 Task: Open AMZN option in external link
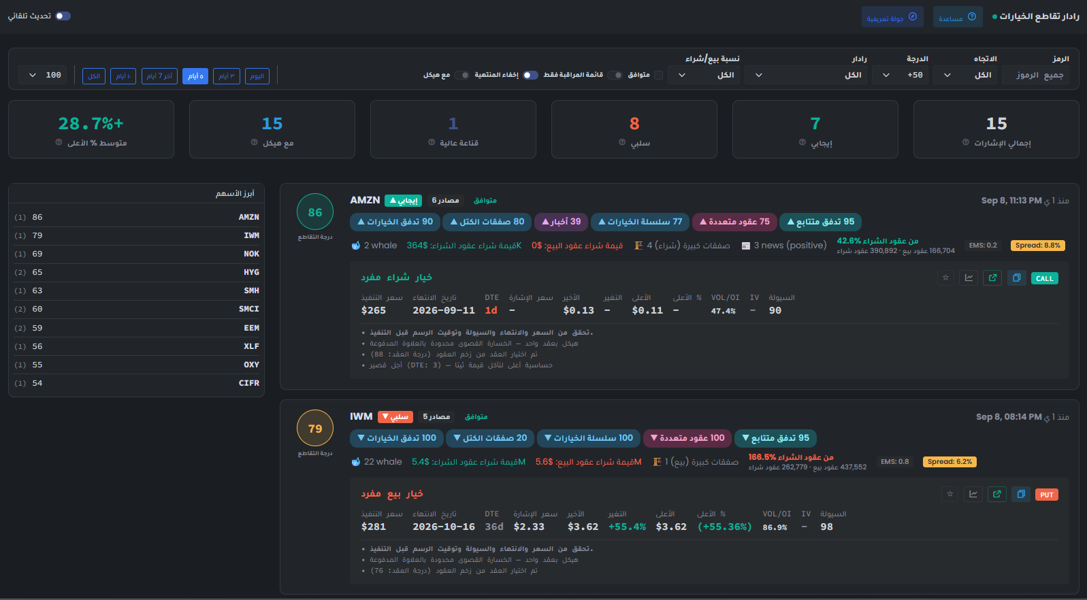(x=992, y=278)
